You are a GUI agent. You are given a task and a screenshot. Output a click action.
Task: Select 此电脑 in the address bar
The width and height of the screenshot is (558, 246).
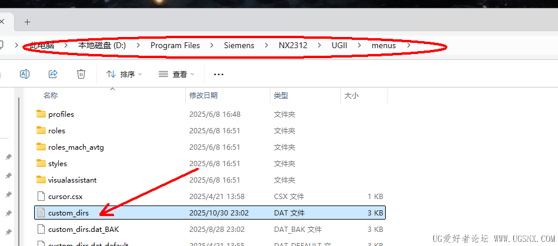coord(42,46)
